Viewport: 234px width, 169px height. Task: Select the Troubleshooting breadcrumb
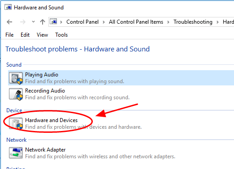tap(193, 22)
